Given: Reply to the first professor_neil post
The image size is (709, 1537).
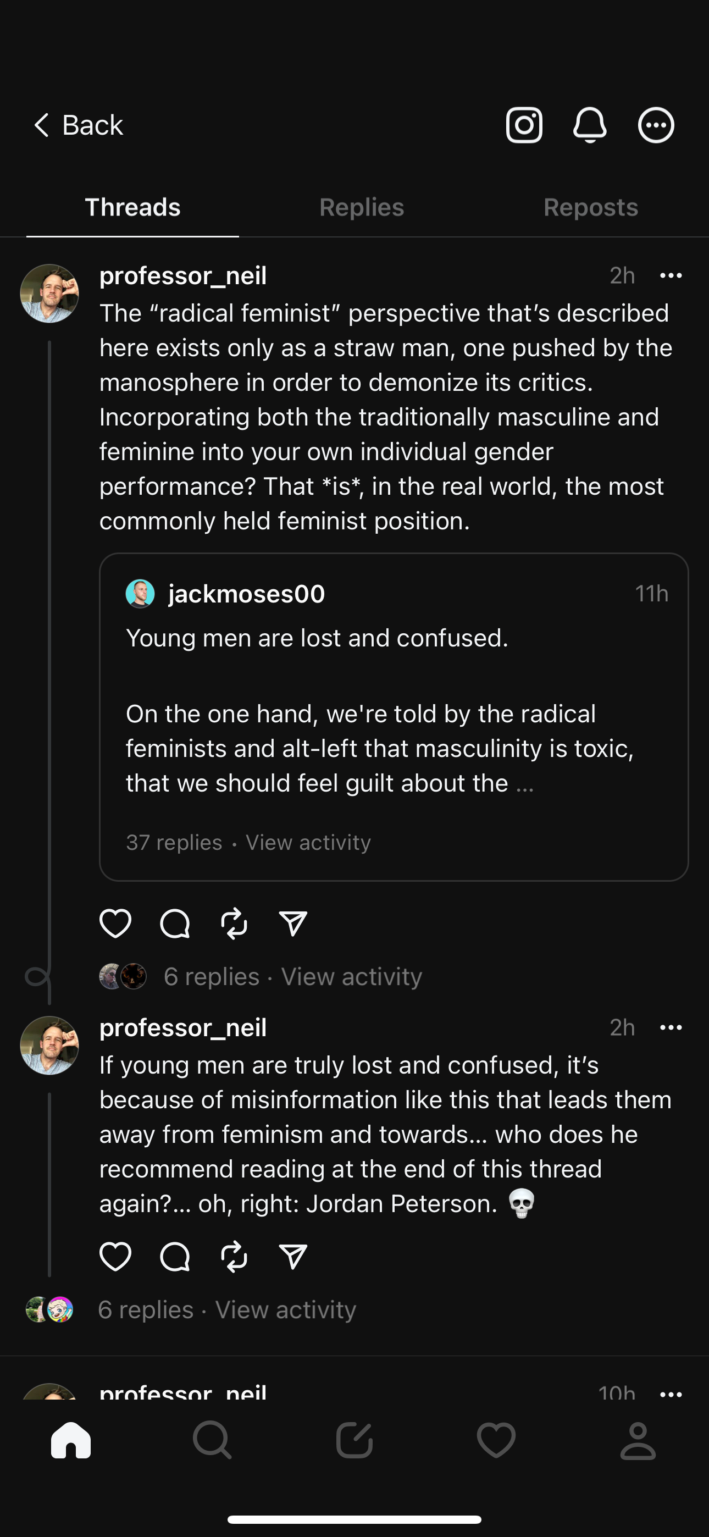Looking at the screenshot, I should 175,924.
